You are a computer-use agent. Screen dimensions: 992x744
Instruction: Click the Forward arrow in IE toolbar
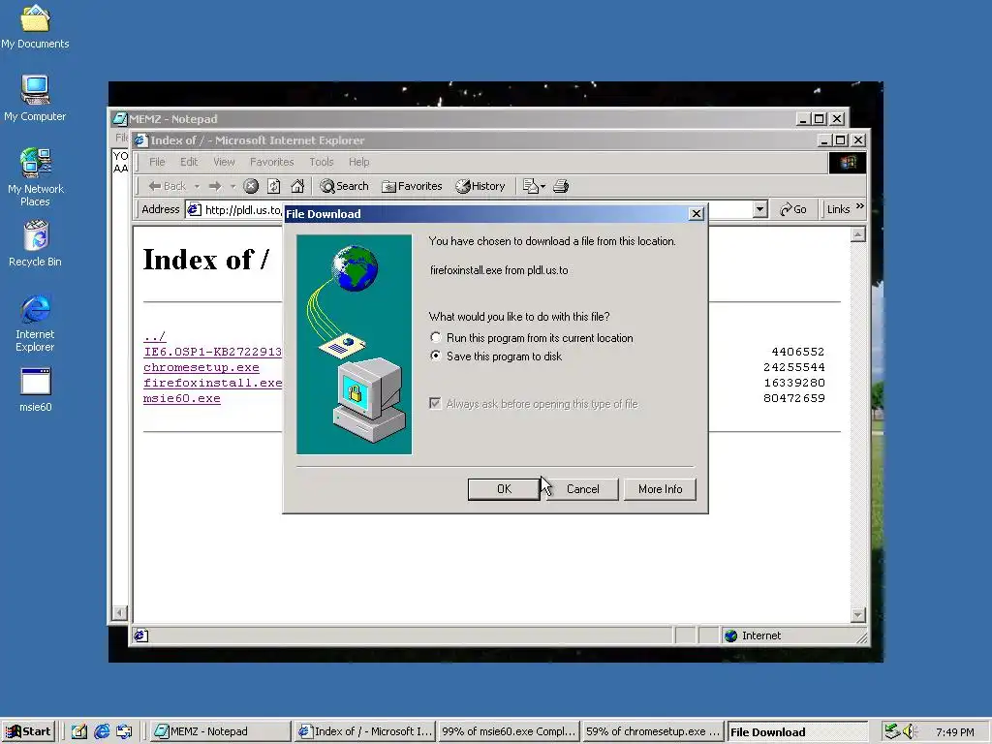215,186
